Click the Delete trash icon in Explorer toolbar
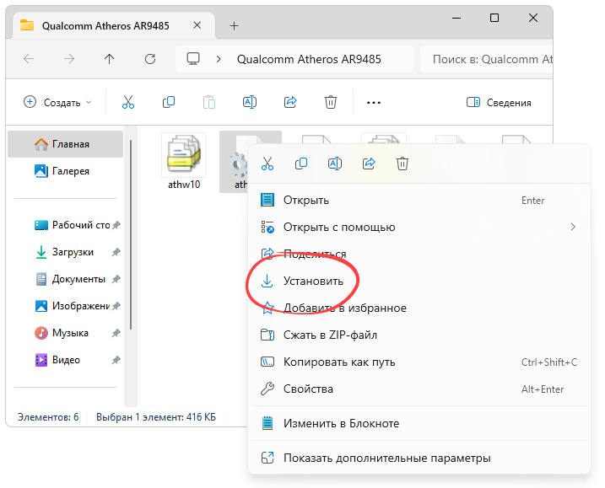Viewport: 605px width, 488px height. pyautogui.click(x=331, y=102)
